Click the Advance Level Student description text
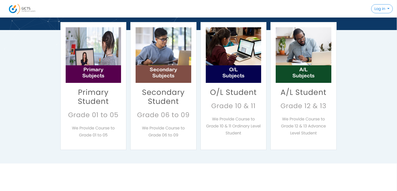Screen dimensions: 397x191 303,126
